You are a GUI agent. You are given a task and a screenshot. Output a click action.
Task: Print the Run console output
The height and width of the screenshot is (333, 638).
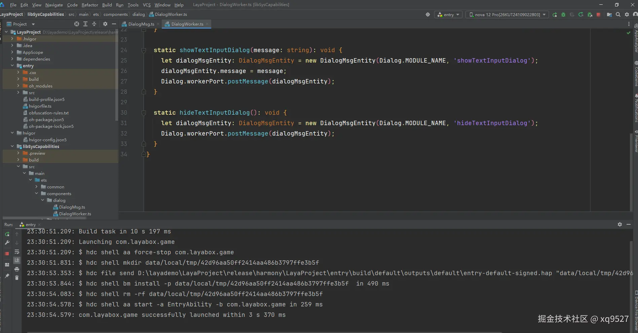click(17, 269)
